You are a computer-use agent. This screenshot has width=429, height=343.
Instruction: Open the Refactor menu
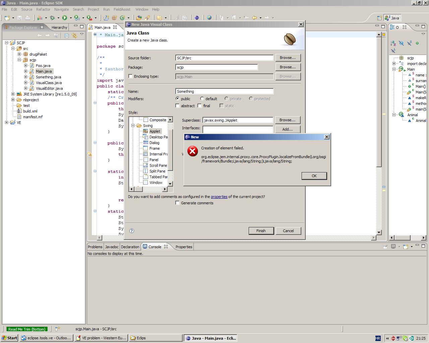pyautogui.click(x=43, y=9)
